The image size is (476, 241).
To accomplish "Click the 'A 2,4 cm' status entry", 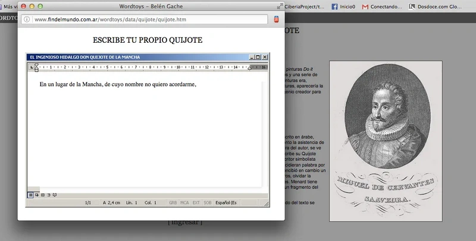I will 111,202.
